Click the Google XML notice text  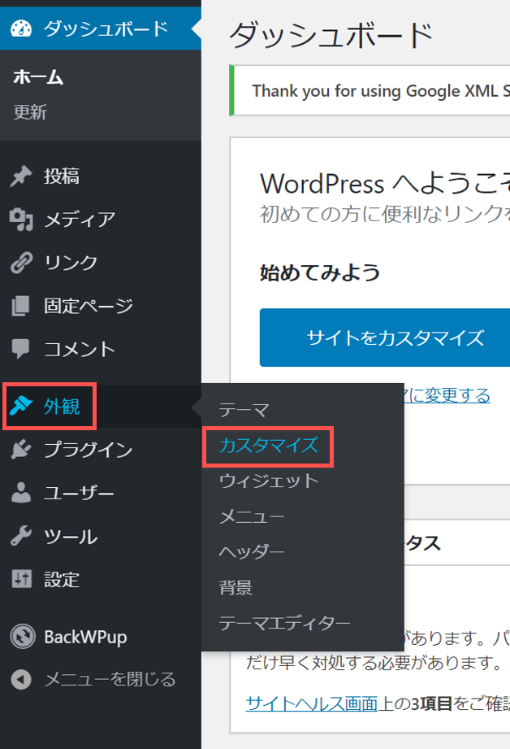tap(381, 90)
